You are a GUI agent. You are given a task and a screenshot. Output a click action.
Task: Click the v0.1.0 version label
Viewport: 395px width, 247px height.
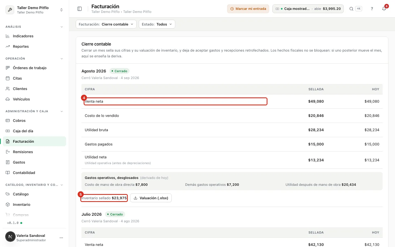13,223
